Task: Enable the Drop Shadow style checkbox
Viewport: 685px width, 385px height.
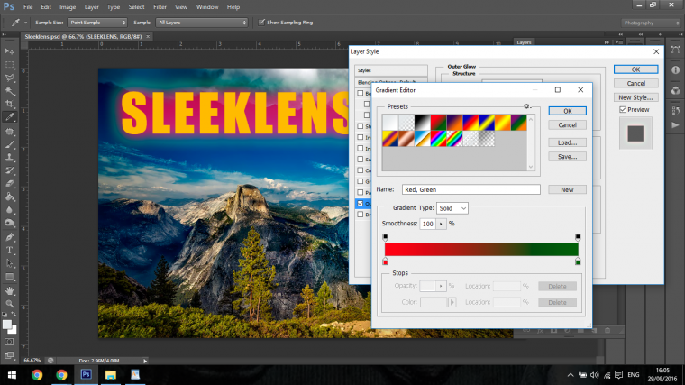Action: [x=360, y=215]
